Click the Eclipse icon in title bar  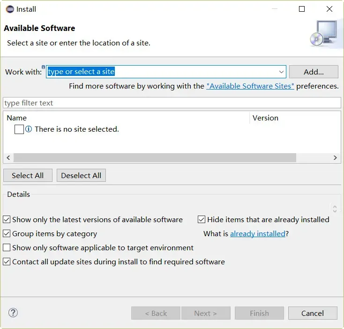[9, 9]
